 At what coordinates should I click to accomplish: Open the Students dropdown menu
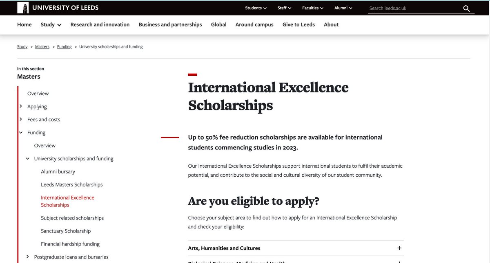(256, 8)
